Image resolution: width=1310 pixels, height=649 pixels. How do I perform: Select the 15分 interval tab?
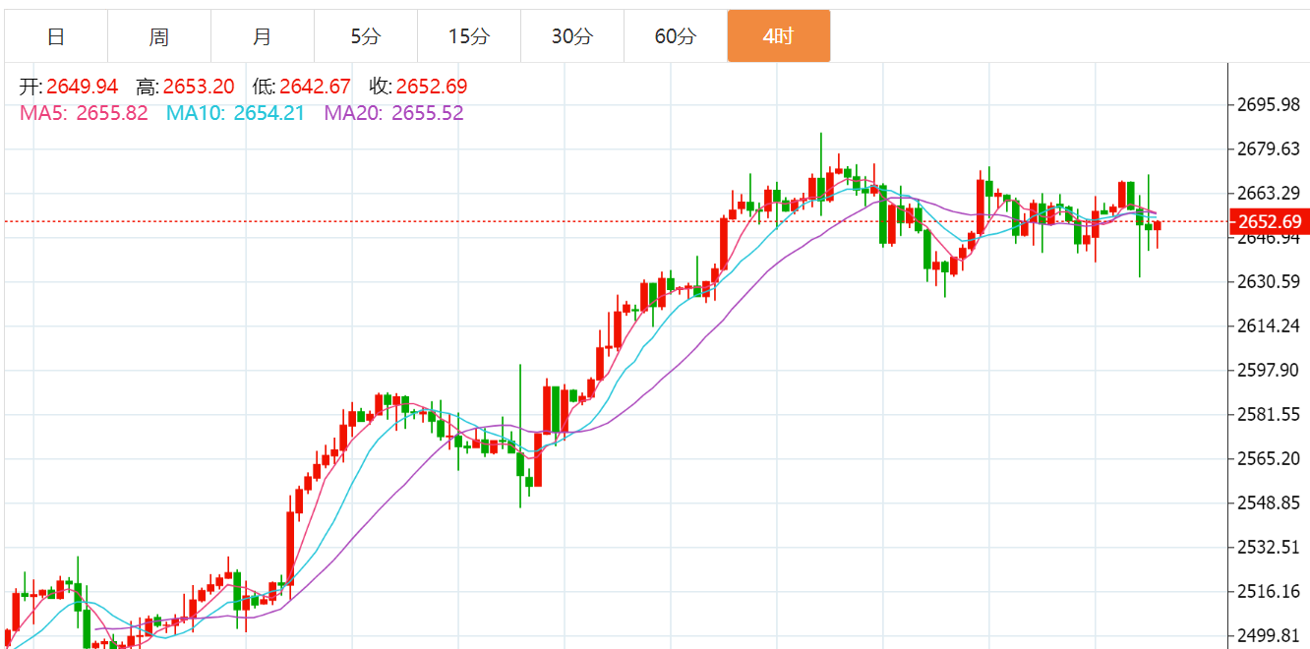(468, 37)
